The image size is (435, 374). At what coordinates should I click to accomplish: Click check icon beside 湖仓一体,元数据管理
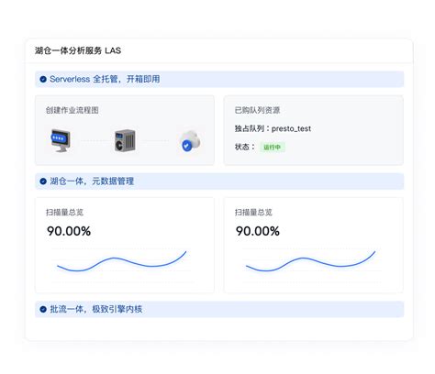[x=43, y=181]
